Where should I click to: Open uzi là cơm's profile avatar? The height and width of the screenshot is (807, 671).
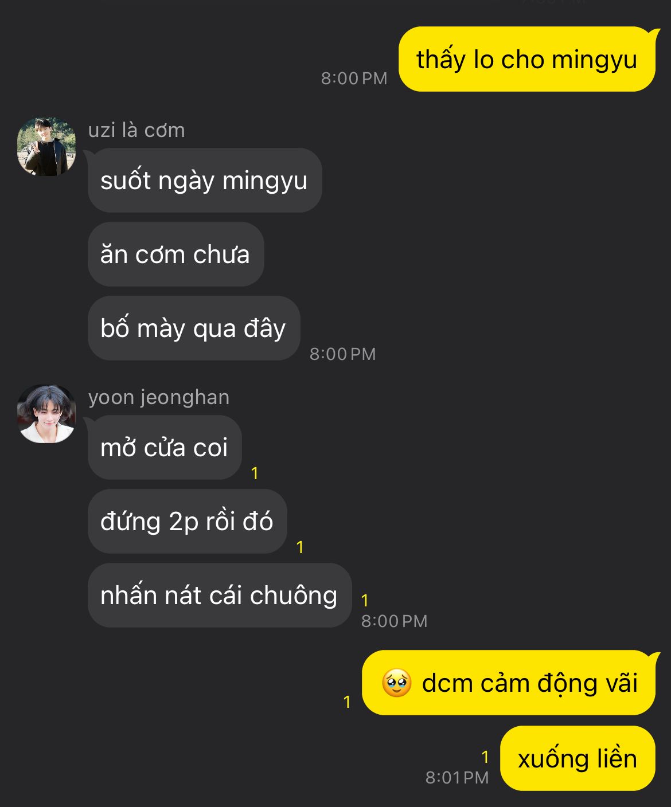tap(46, 147)
